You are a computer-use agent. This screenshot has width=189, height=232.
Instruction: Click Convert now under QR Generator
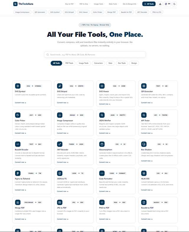(x=147, y=103)
